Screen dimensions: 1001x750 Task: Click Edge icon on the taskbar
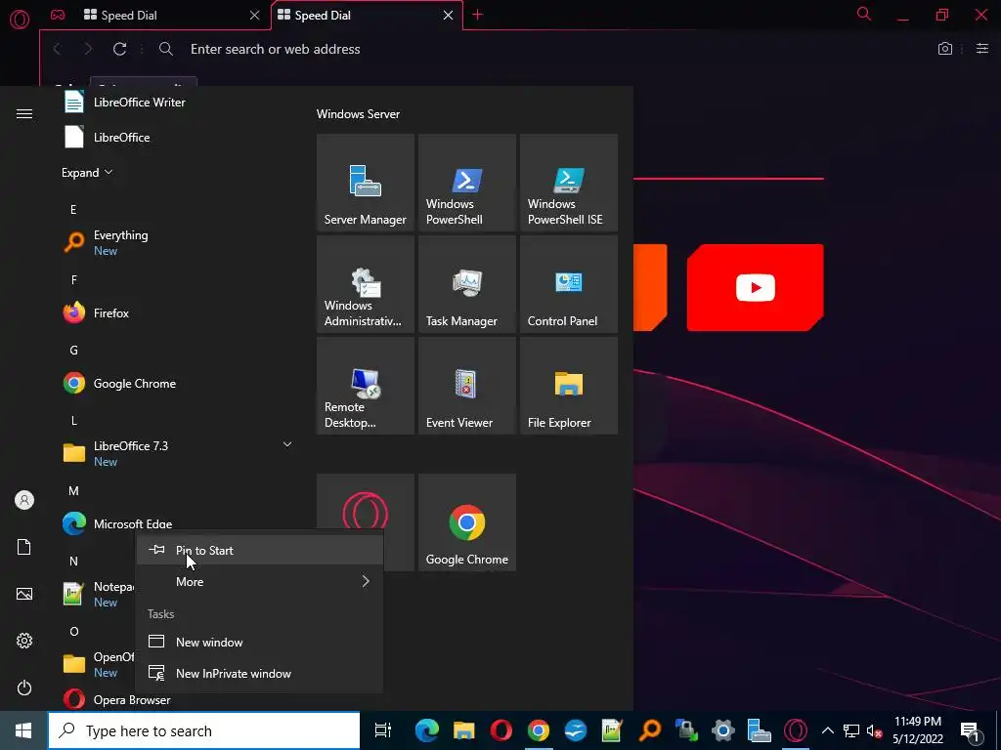pyautogui.click(x=426, y=730)
